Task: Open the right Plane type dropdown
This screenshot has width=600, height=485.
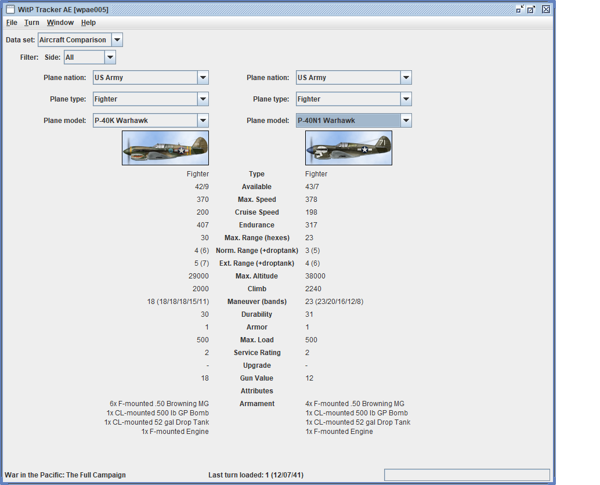Action: [x=406, y=99]
